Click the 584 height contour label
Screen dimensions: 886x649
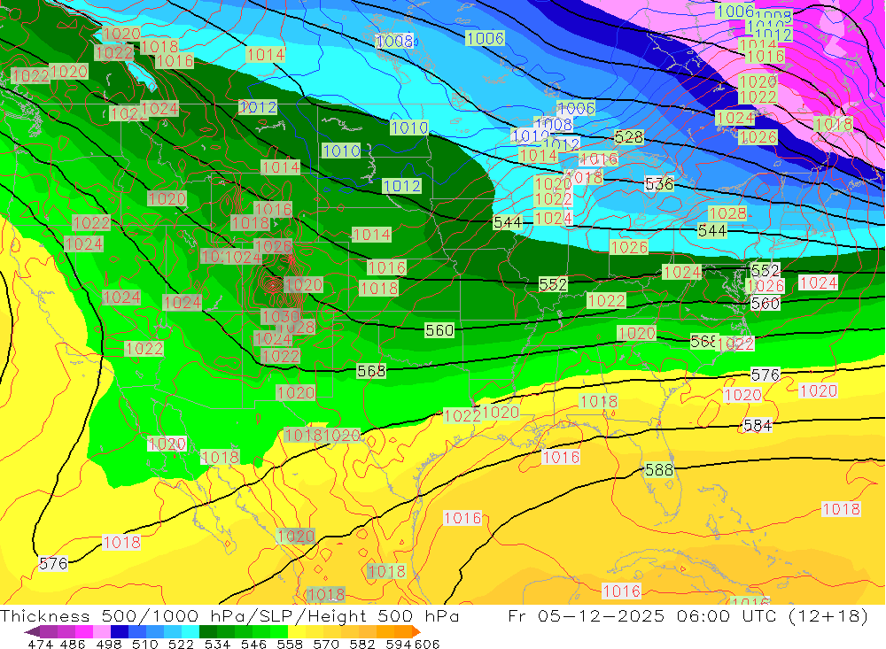point(758,425)
